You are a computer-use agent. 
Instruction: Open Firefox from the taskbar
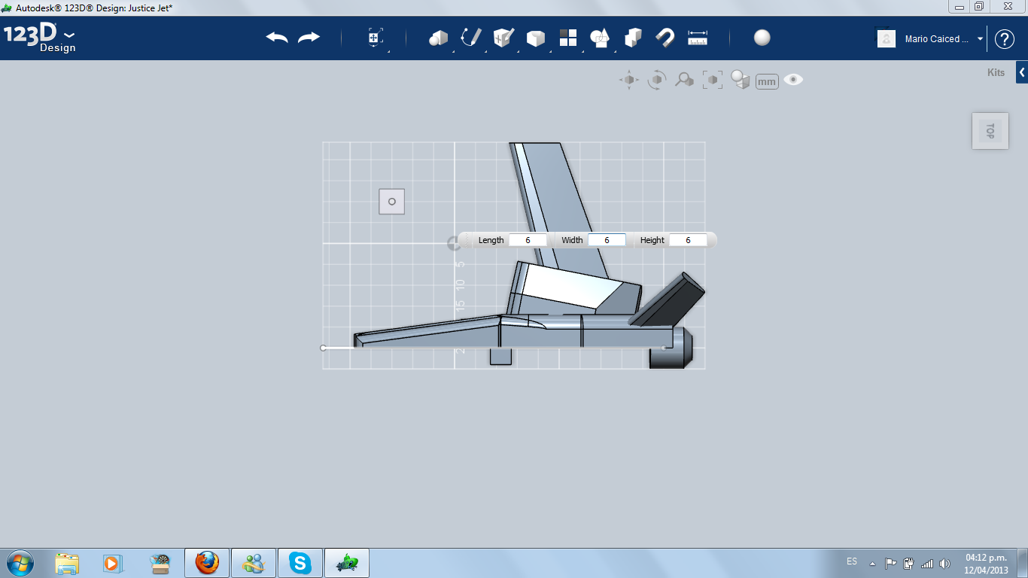coord(207,562)
